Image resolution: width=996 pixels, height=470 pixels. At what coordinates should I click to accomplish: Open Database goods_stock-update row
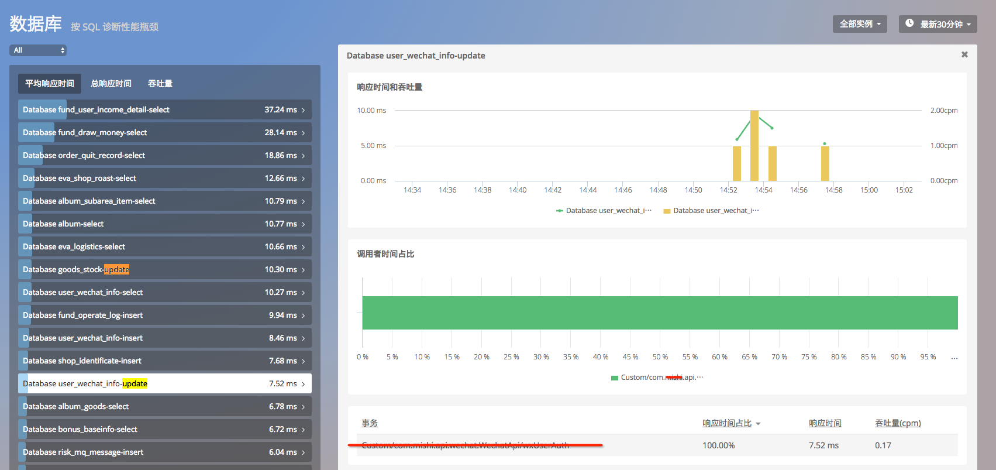165,269
